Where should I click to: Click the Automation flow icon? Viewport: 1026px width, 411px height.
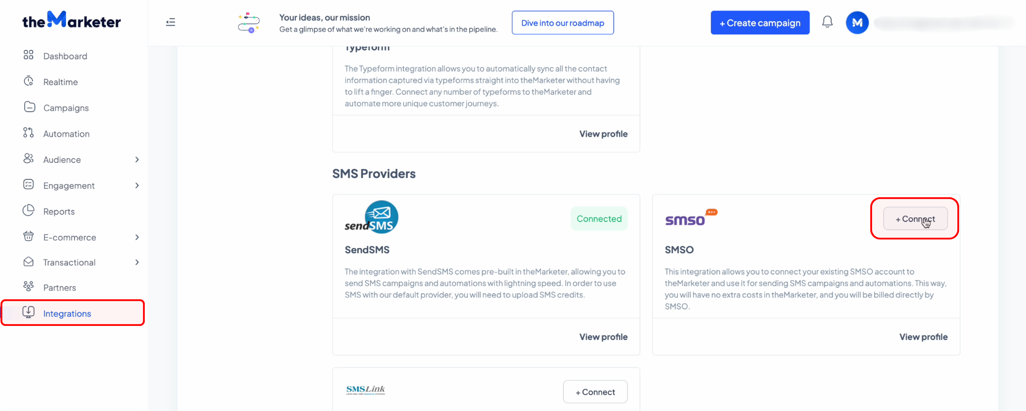pos(28,133)
